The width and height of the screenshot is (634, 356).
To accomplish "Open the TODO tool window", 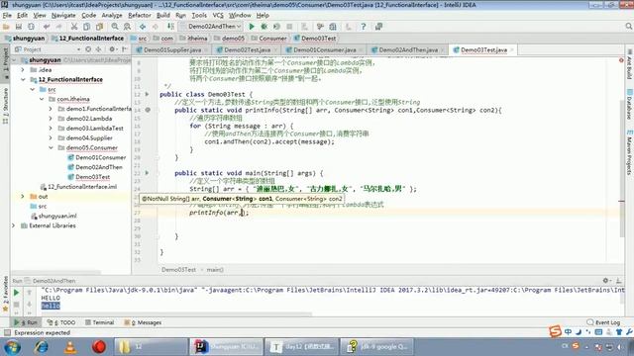I will pyautogui.click(x=61, y=322).
